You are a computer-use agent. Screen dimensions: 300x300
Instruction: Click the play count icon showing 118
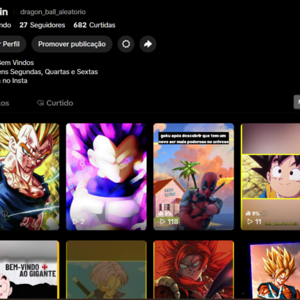tap(163, 222)
